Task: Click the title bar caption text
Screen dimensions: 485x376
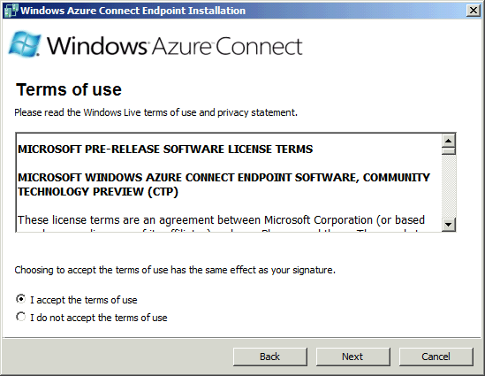Action: (133, 11)
